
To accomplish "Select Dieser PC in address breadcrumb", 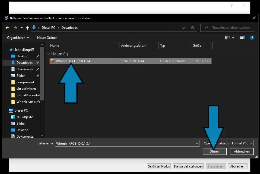I will (x=48, y=28).
